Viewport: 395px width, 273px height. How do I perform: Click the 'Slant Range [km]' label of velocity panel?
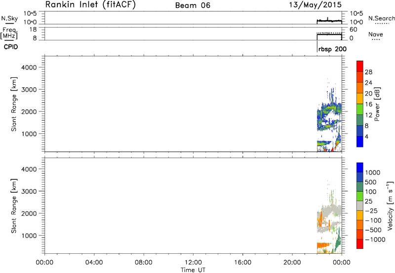click(14, 206)
